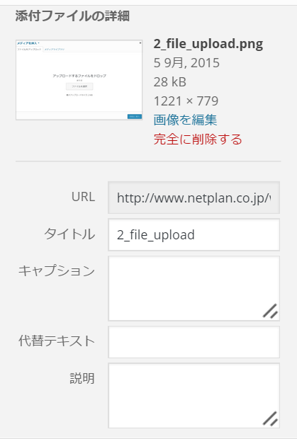Click the empty 代替テキスト input box
Image resolution: width=297 pixels, height=439 pixels.
194,342
